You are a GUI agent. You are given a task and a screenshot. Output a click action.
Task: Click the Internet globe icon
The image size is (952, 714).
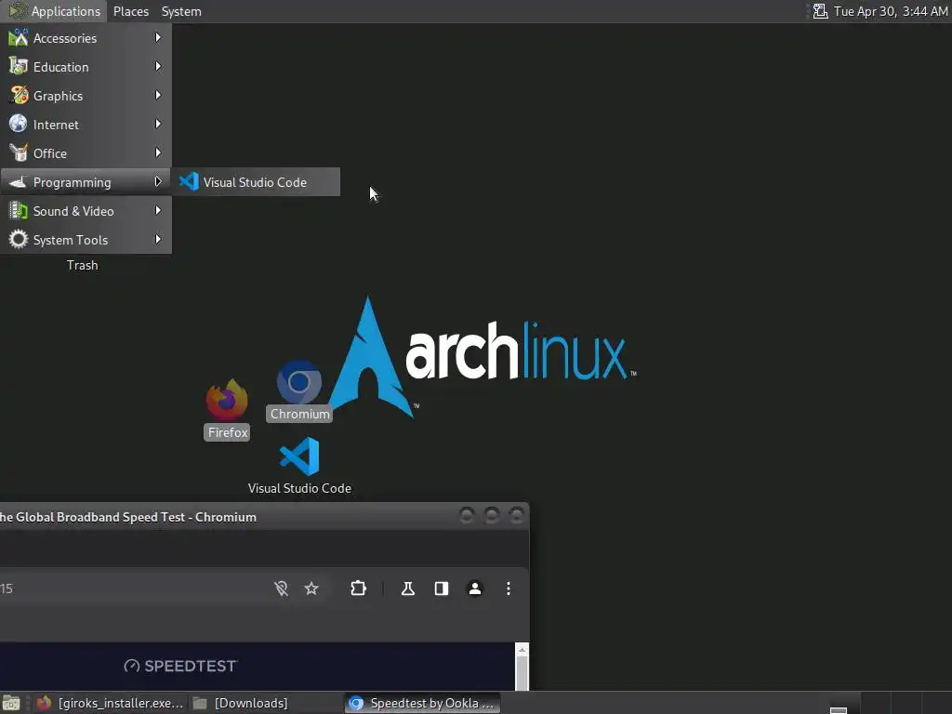coord(19,124)
